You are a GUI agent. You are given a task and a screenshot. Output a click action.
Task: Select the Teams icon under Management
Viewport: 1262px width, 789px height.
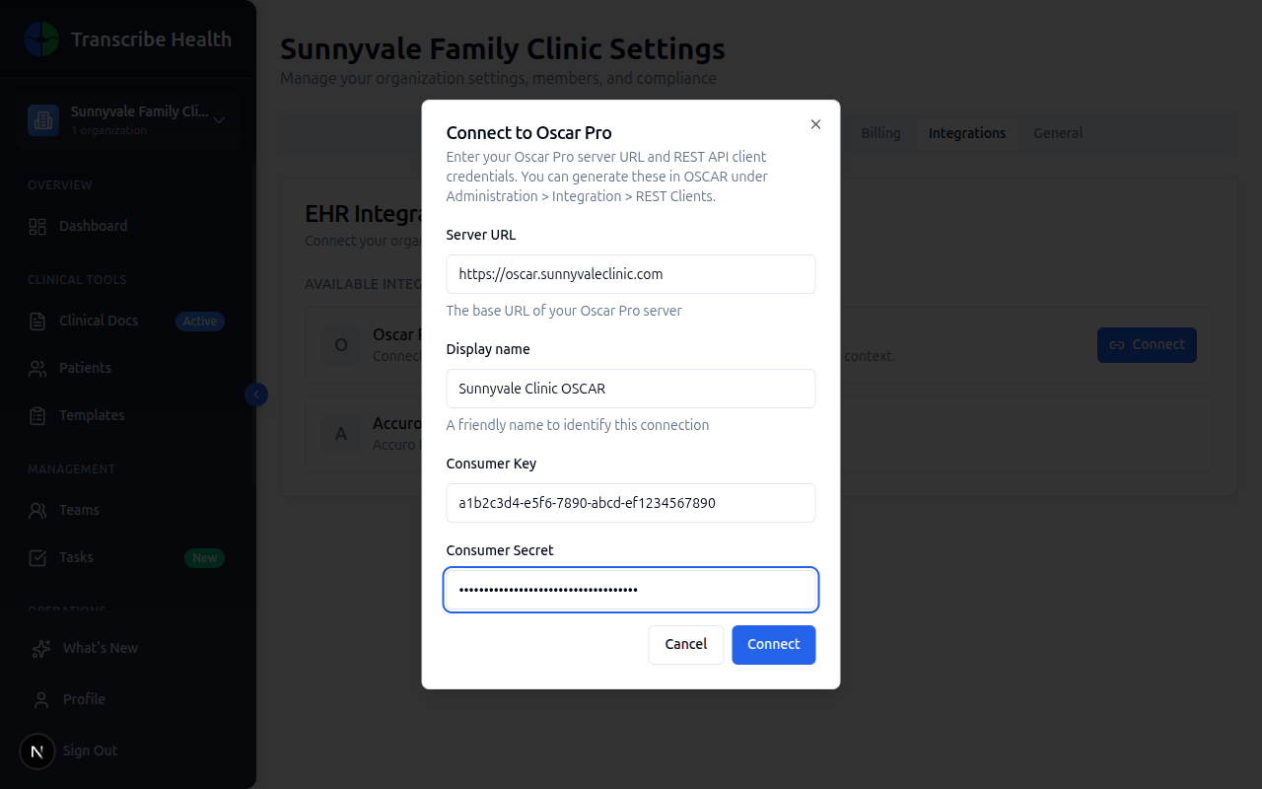coord(37,509)
